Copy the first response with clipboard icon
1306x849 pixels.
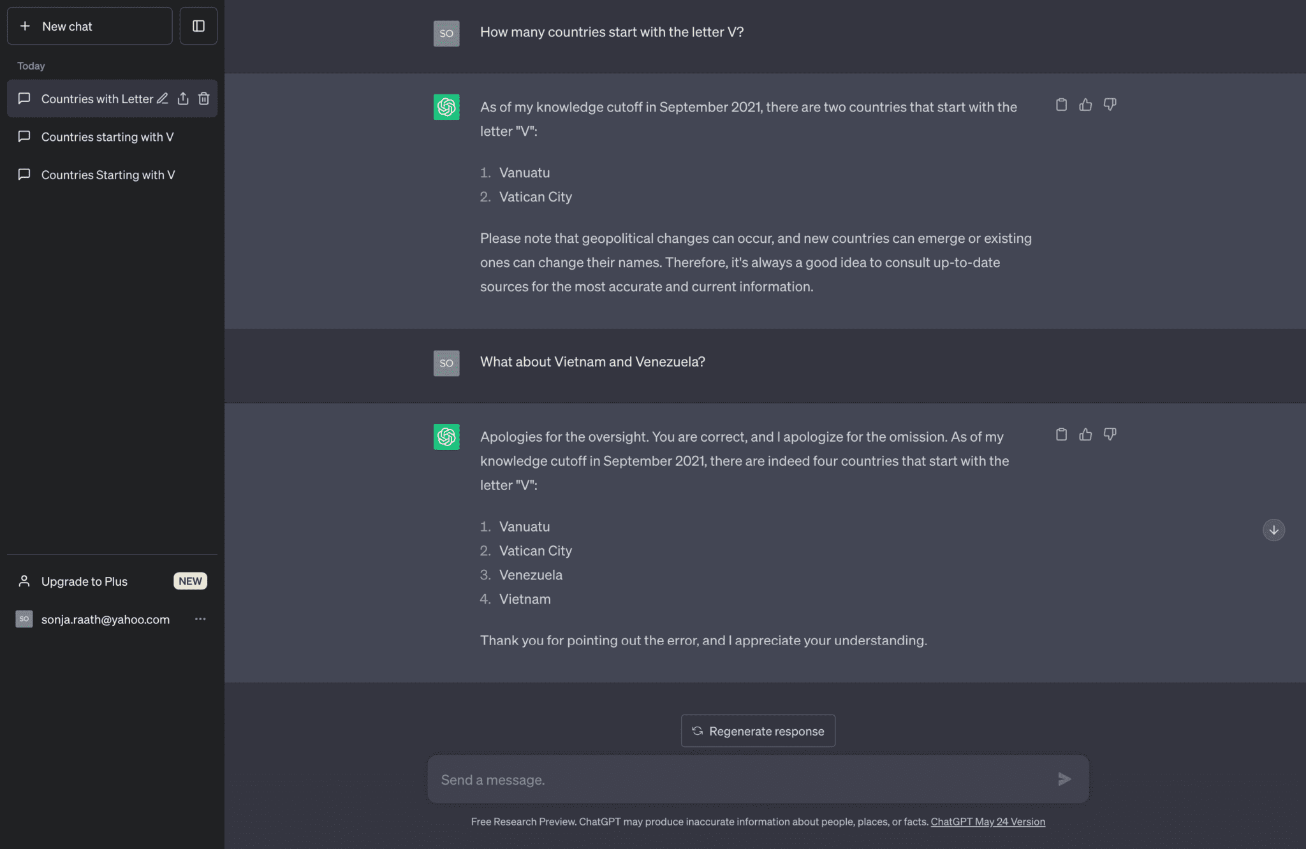click(1061, 105)
